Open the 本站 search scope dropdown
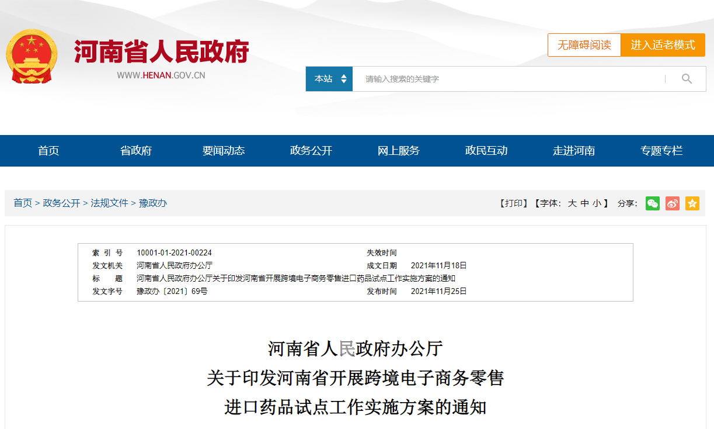Viewport: 714px width, 429px height. (329, 79)
